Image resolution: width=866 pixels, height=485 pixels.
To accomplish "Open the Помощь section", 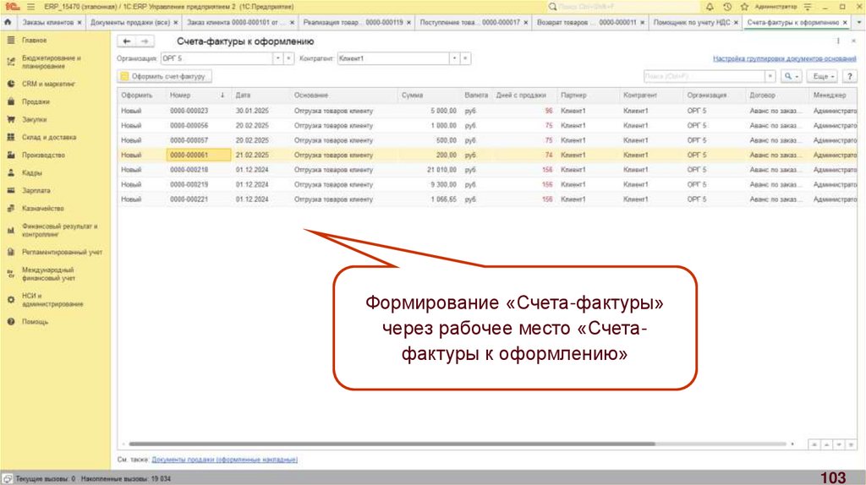I will (x=35, y=322).
